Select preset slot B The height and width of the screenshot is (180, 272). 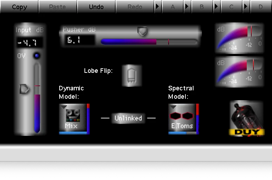pyautogui.click(x=202, y=7)
